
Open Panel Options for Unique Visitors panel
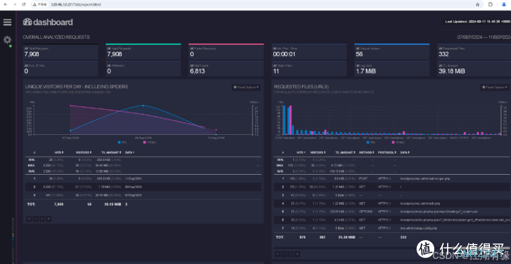click(247, 87)
